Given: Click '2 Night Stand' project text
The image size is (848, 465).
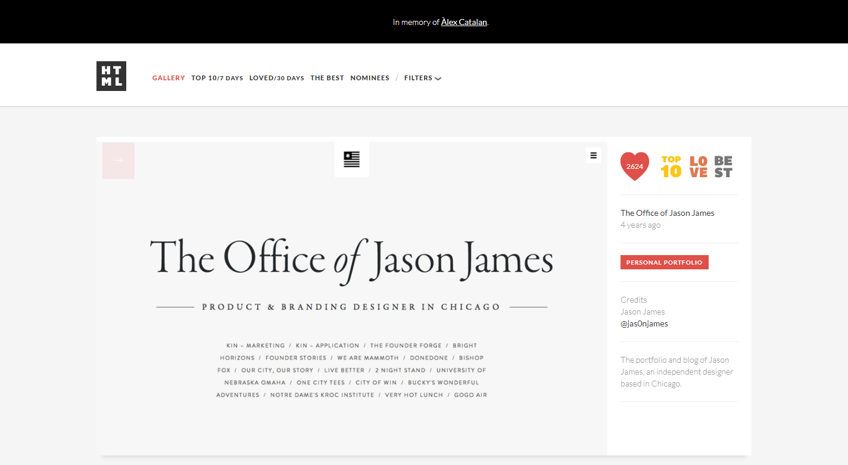Looking at the screenshot, I should [400, 370].
